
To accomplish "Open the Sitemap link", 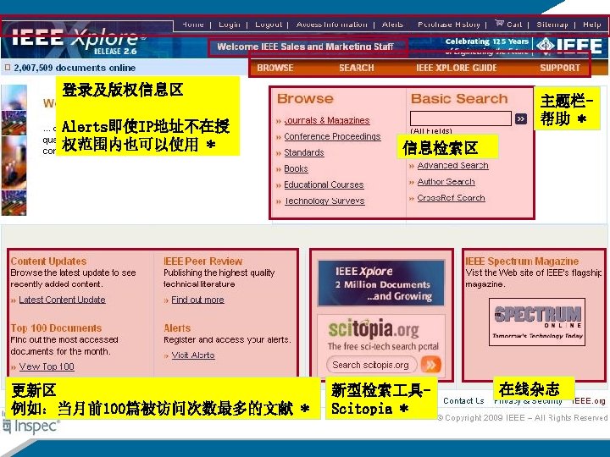I will click(x=552, y=25).
